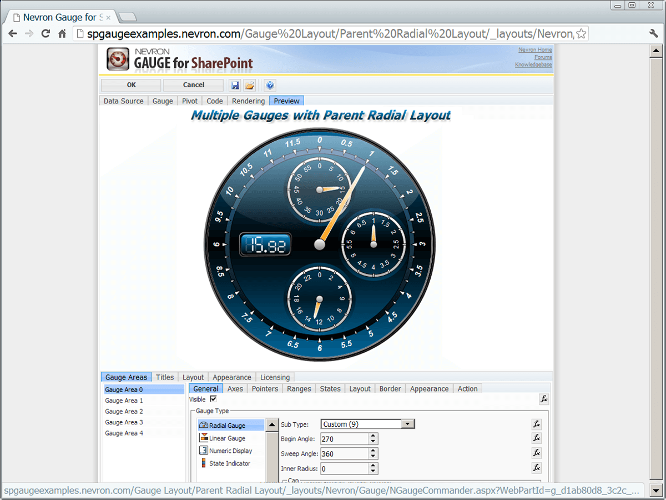Decrease the Inner Radius value
This screenshot has width=666, height=500.
point(373,472)
